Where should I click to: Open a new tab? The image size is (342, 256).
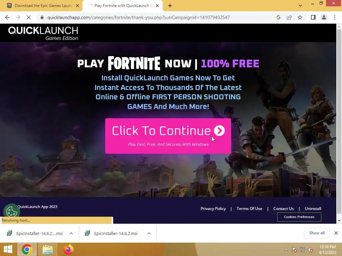click(170, 6)
